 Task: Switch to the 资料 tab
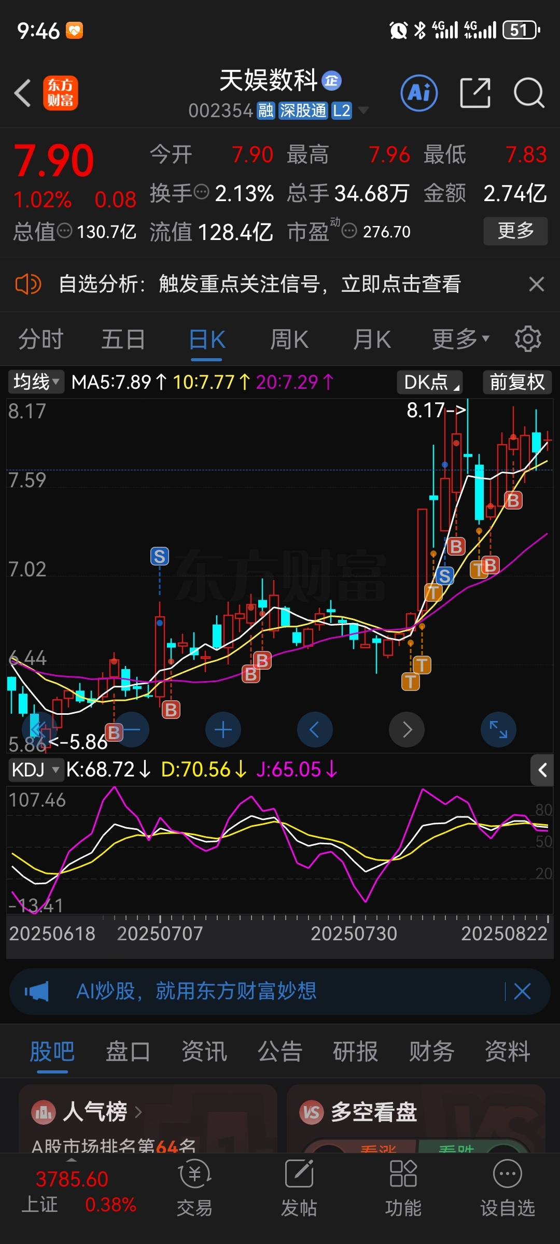click(508, 1052)
